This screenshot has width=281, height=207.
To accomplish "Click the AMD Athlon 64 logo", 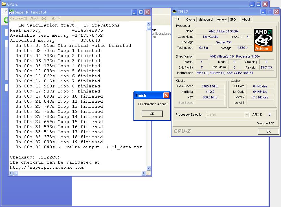I will 263,40.
